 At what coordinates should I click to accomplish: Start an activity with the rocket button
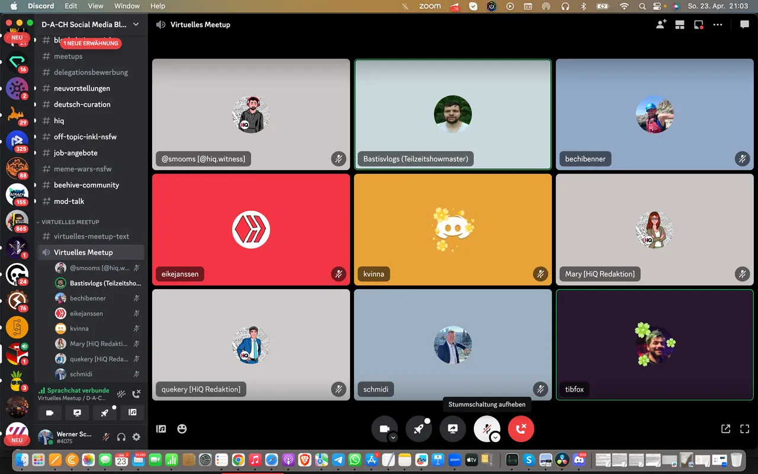(419, 429)
